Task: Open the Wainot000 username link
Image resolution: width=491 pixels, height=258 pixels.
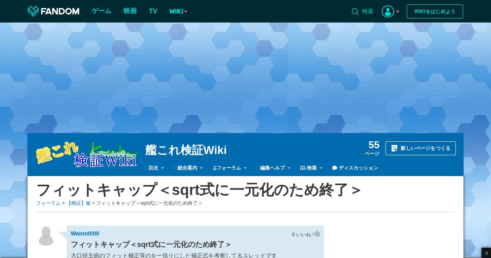Action: click(x=85, y=233)
